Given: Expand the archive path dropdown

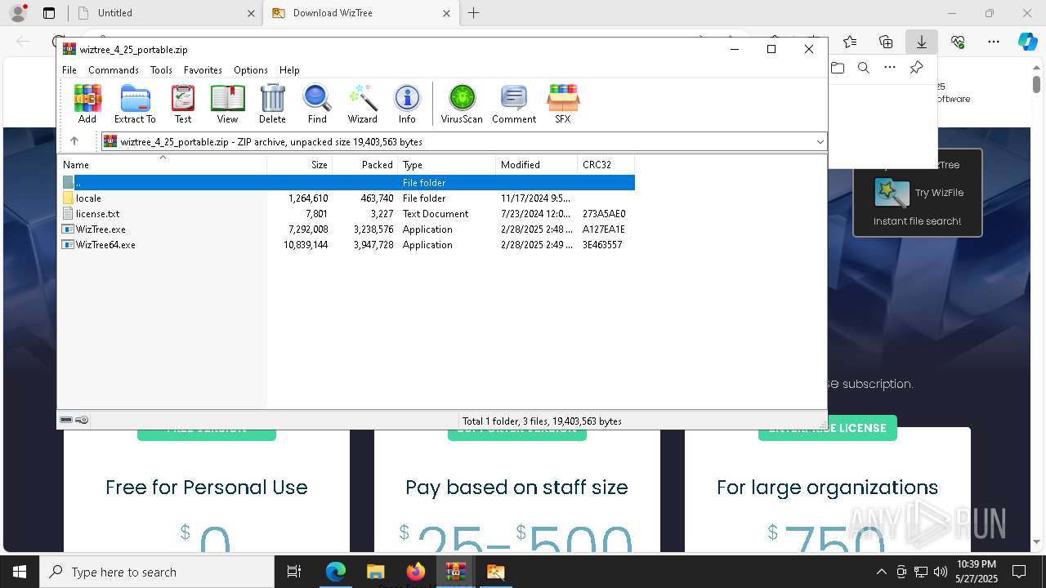Looking at the screenshot, I should click(x=820, y=142).
